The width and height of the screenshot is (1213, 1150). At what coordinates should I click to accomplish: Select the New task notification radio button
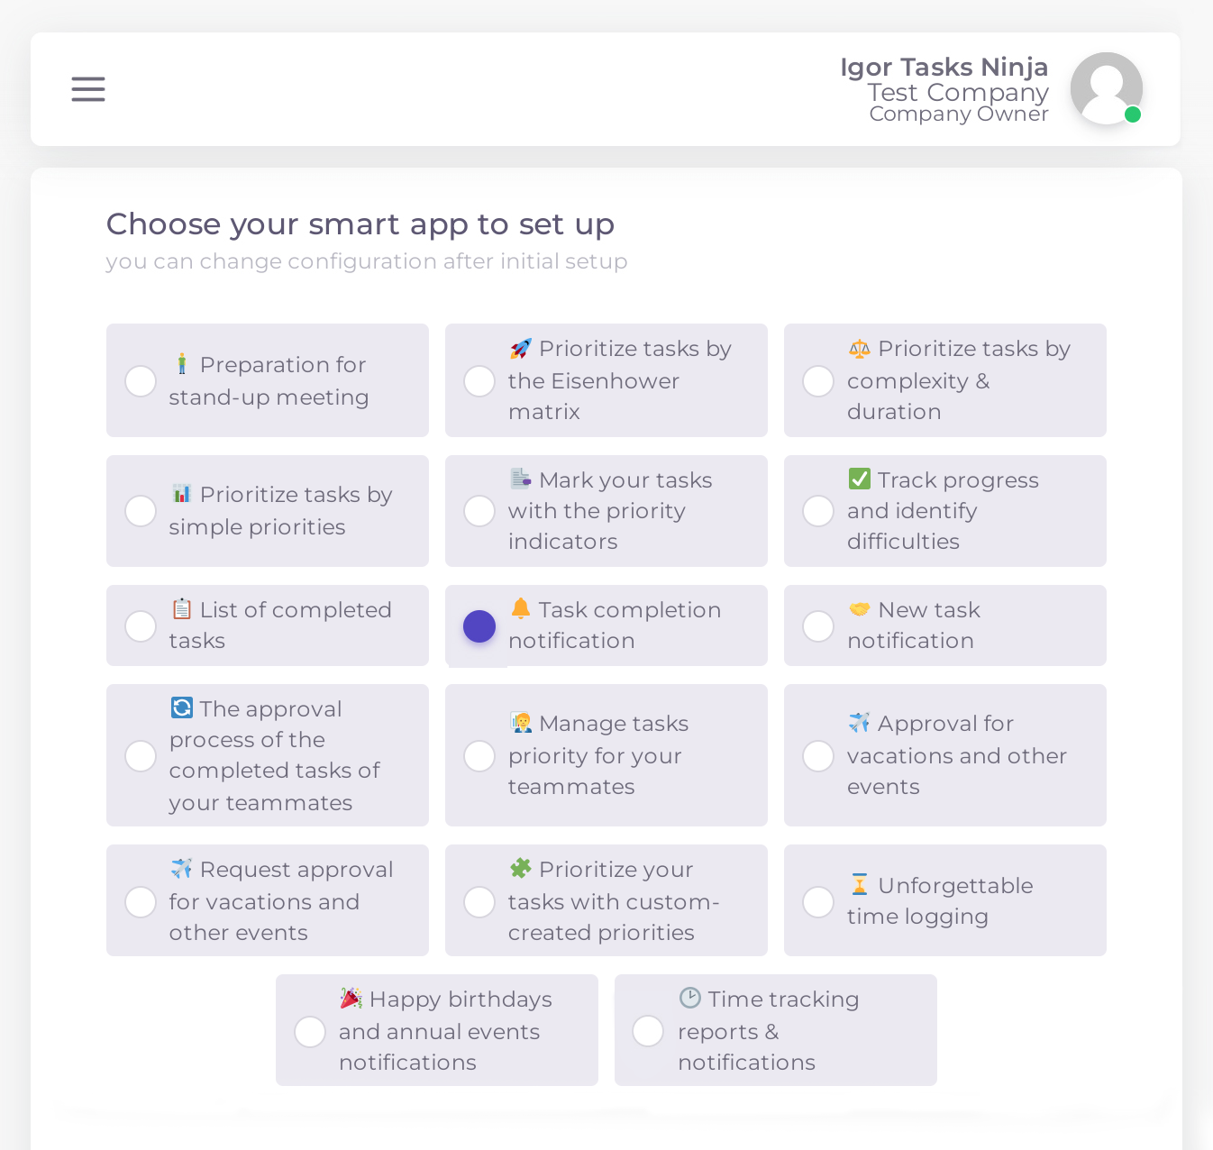(x=818, y=626)
